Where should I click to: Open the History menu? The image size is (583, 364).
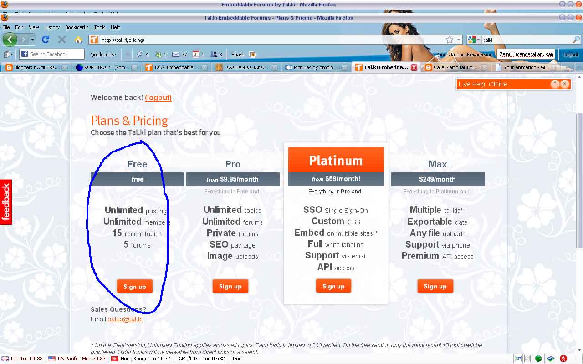pyautogui.click(x=52, y=27)
